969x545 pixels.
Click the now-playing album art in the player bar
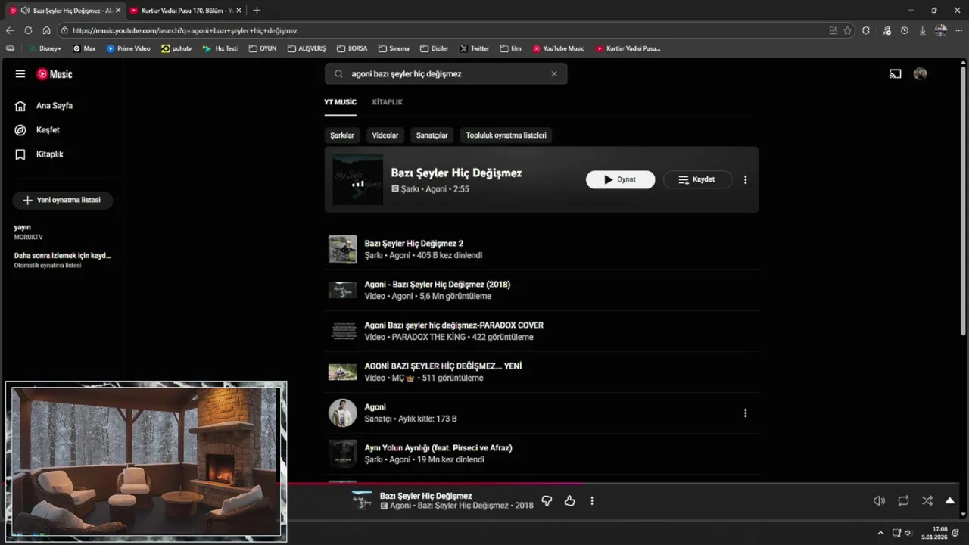pyautogui.click(x=362, y=500)
